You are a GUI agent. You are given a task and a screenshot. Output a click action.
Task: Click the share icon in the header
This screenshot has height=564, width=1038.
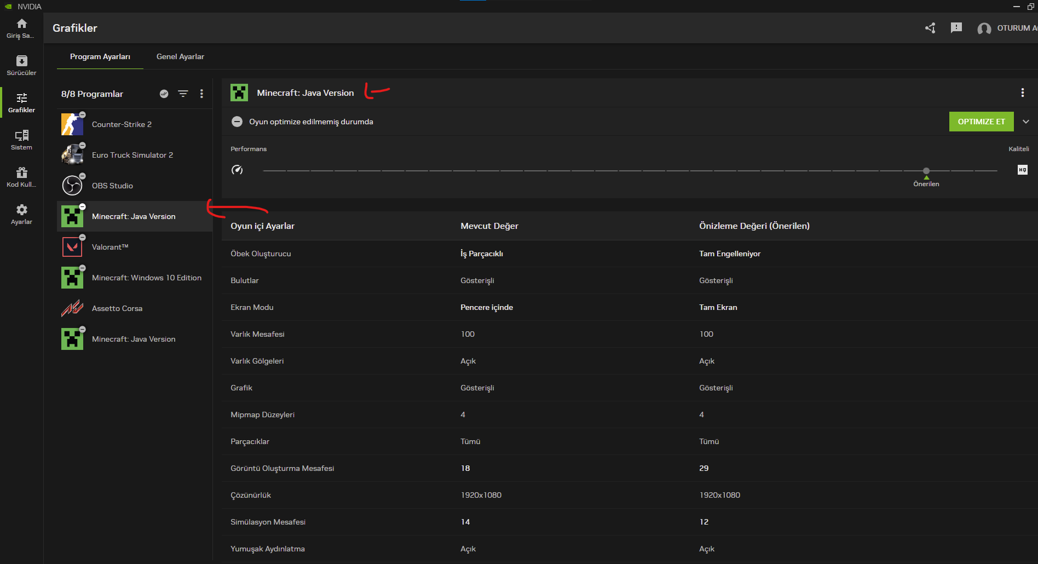click(930, 28)
